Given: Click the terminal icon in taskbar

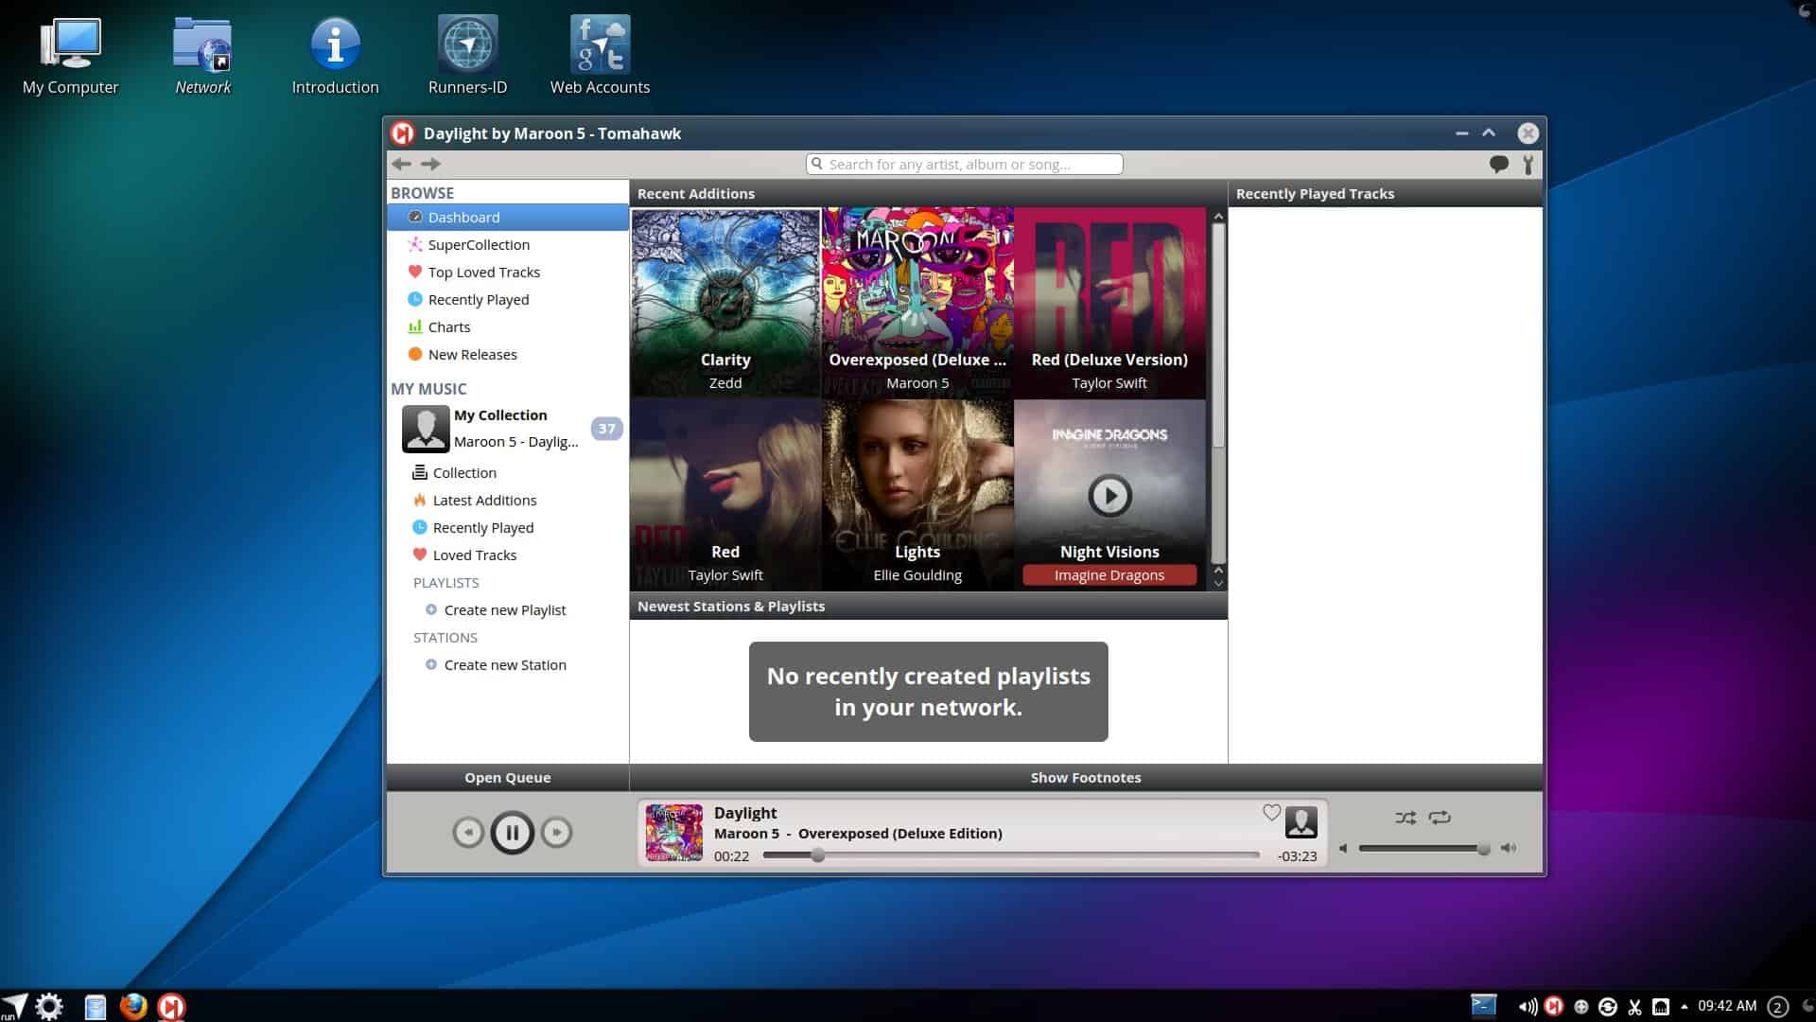Looking at the screenshot, I should (x=1484, y=1005).
